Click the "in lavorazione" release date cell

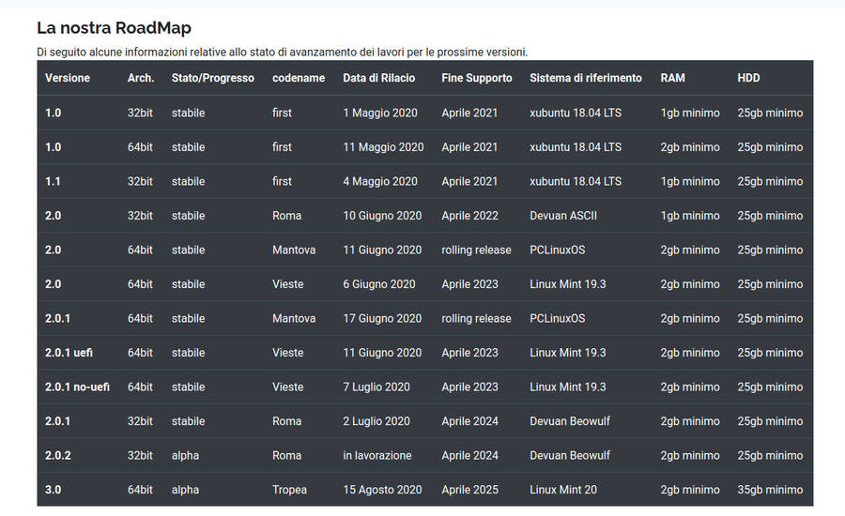point(376,455)
